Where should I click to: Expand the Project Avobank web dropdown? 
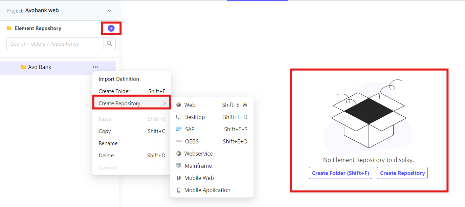[109, 10]
